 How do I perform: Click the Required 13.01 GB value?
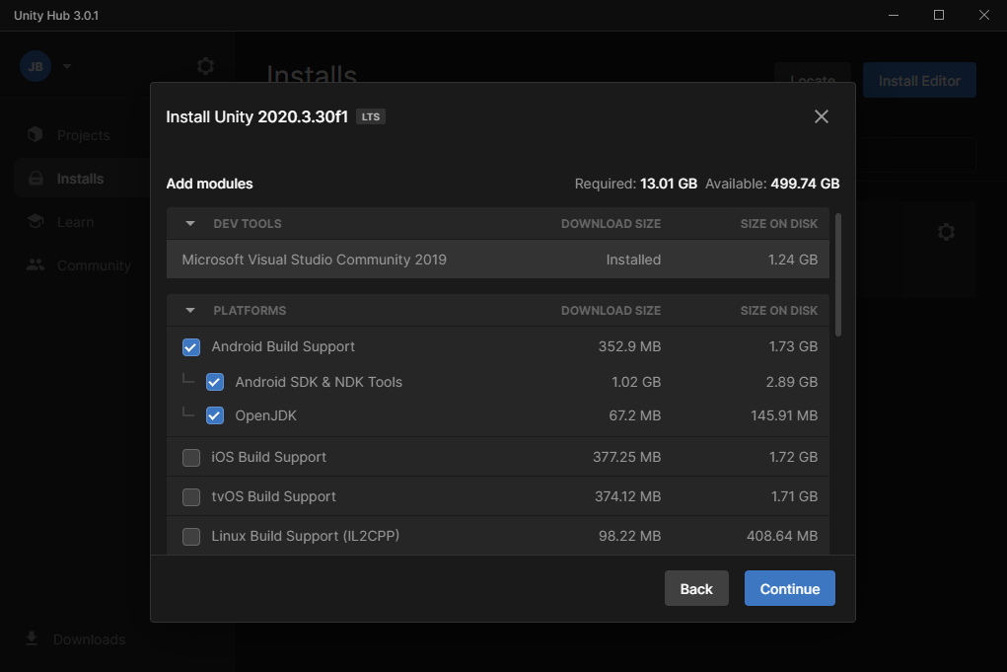pyautogui.click(x=669, y=184)
